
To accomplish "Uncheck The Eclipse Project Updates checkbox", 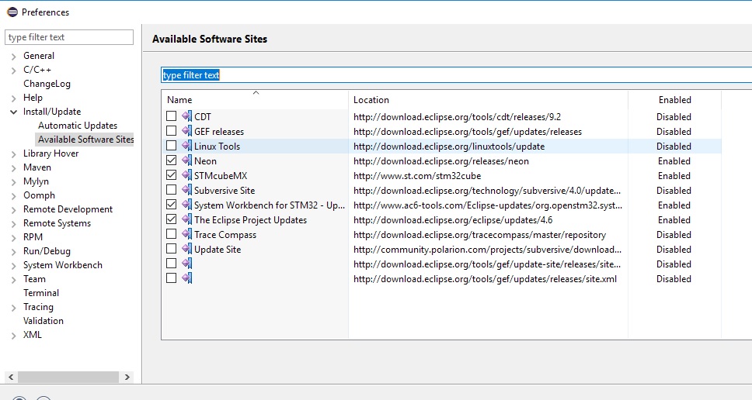I will (x=172, y=220).
